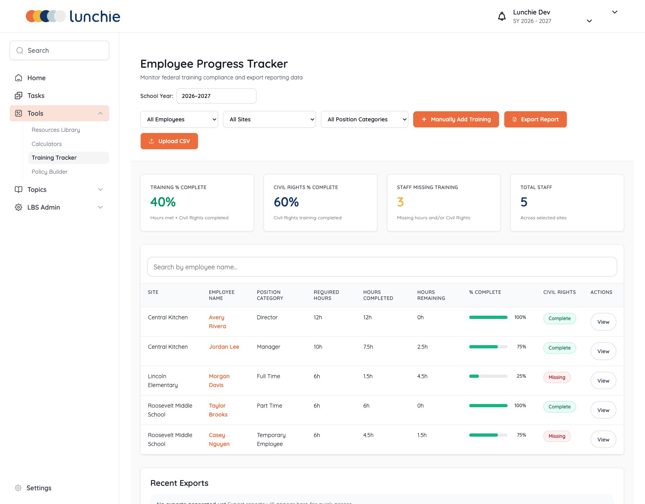Click the Search by employee name field
Viewport: 645px width, 504px height.
point(382,267)
